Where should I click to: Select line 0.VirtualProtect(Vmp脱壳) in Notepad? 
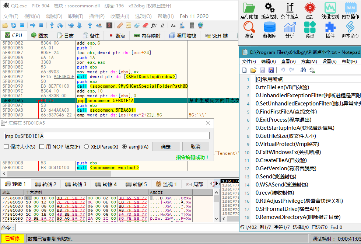(x=287, y=144)
